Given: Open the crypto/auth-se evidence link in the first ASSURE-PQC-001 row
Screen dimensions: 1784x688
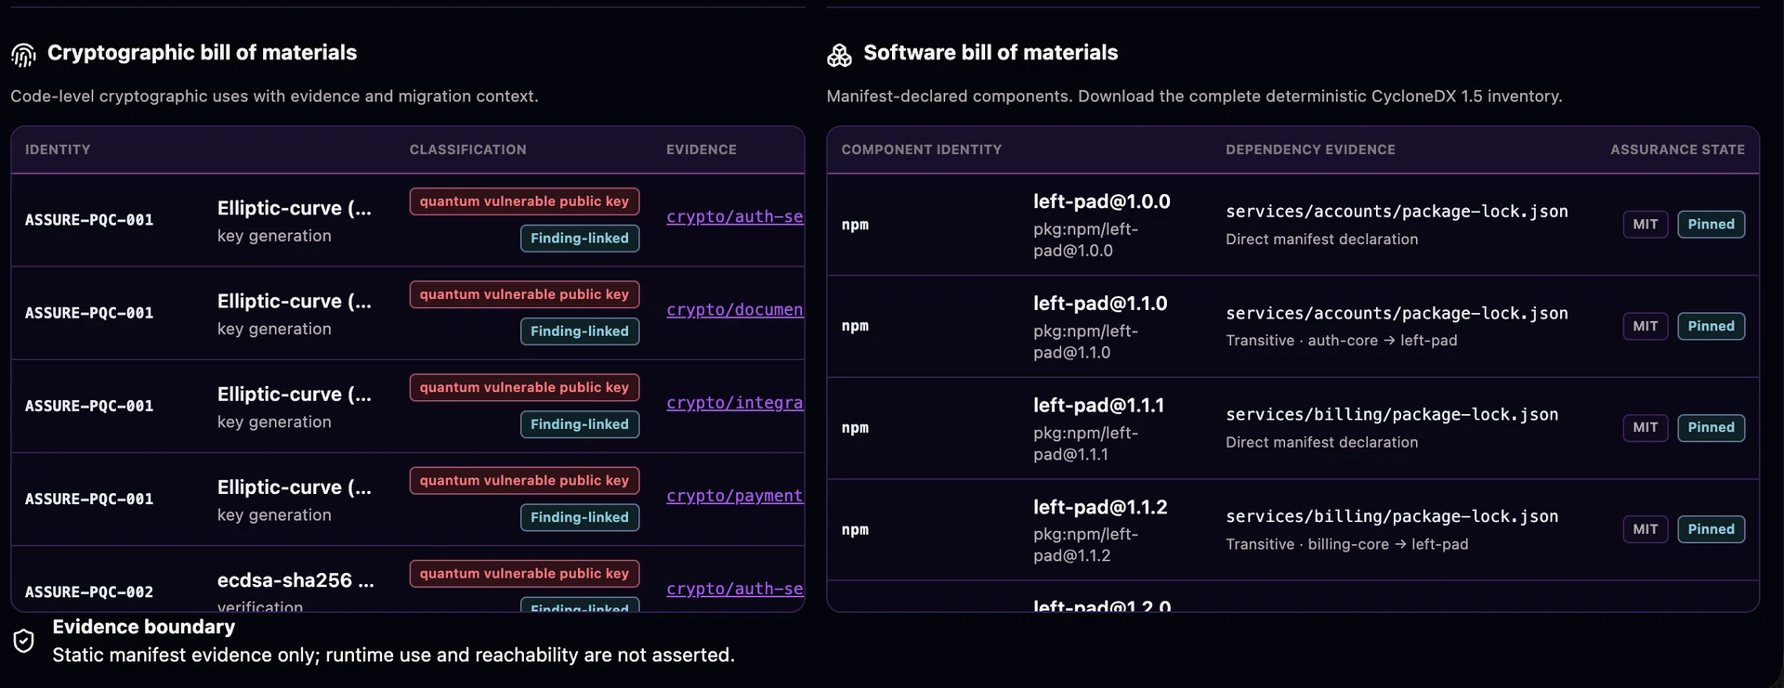Looking at the screenshot, I should [x=735, y=216].
